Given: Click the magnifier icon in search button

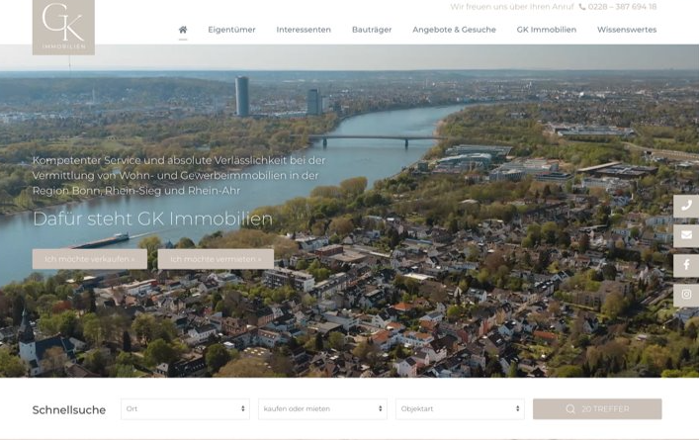Looking at the screenshot, I should (x=570, y=409).
